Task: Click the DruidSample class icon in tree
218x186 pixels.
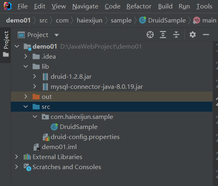Action: (x=54, y=127)
